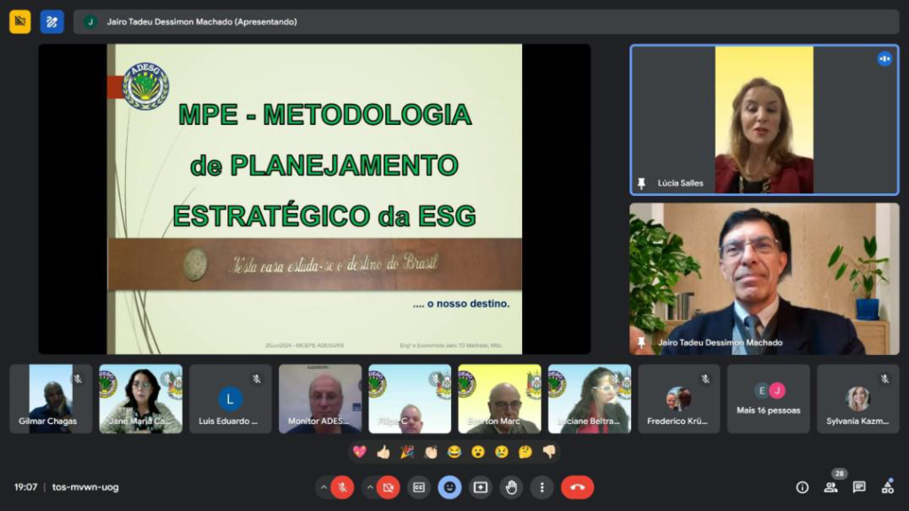The image size is (909, 511).
Task: Turn on the camera
Action: click(x=388, y=487)
